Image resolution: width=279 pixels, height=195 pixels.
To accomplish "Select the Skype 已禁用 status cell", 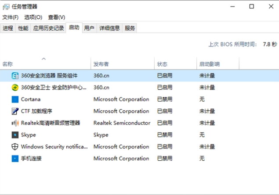I will coord(165,135).
